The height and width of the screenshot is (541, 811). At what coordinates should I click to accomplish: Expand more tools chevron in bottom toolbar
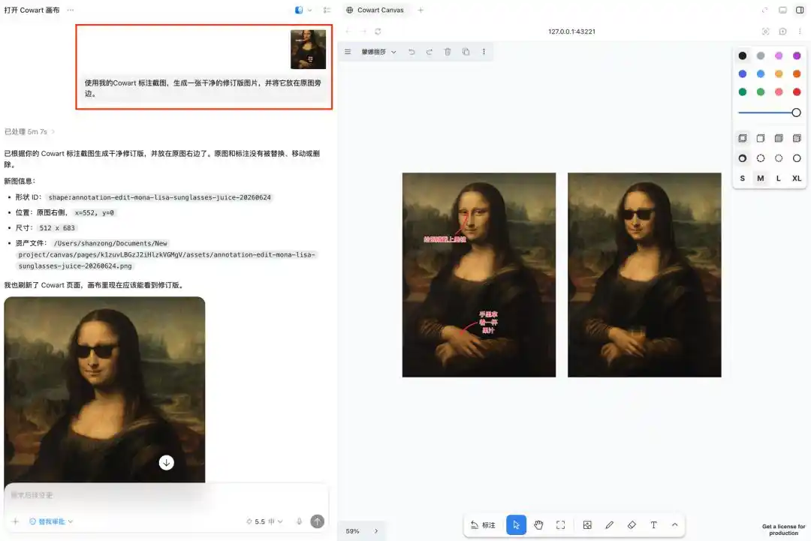(x=674, y=525)
